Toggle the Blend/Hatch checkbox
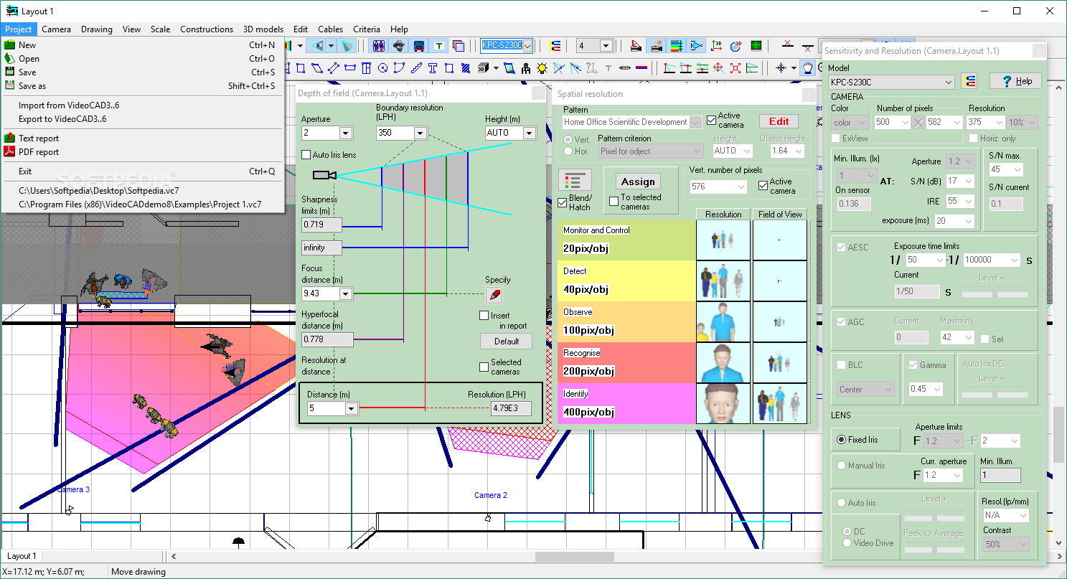The image size is (1067, 579). coord(563,203)
